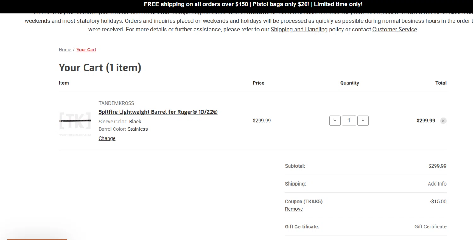Open the Spitfire Lightweight Barrel product link
This screenshot has height=240, width=473.
click(x=158, y=112)
